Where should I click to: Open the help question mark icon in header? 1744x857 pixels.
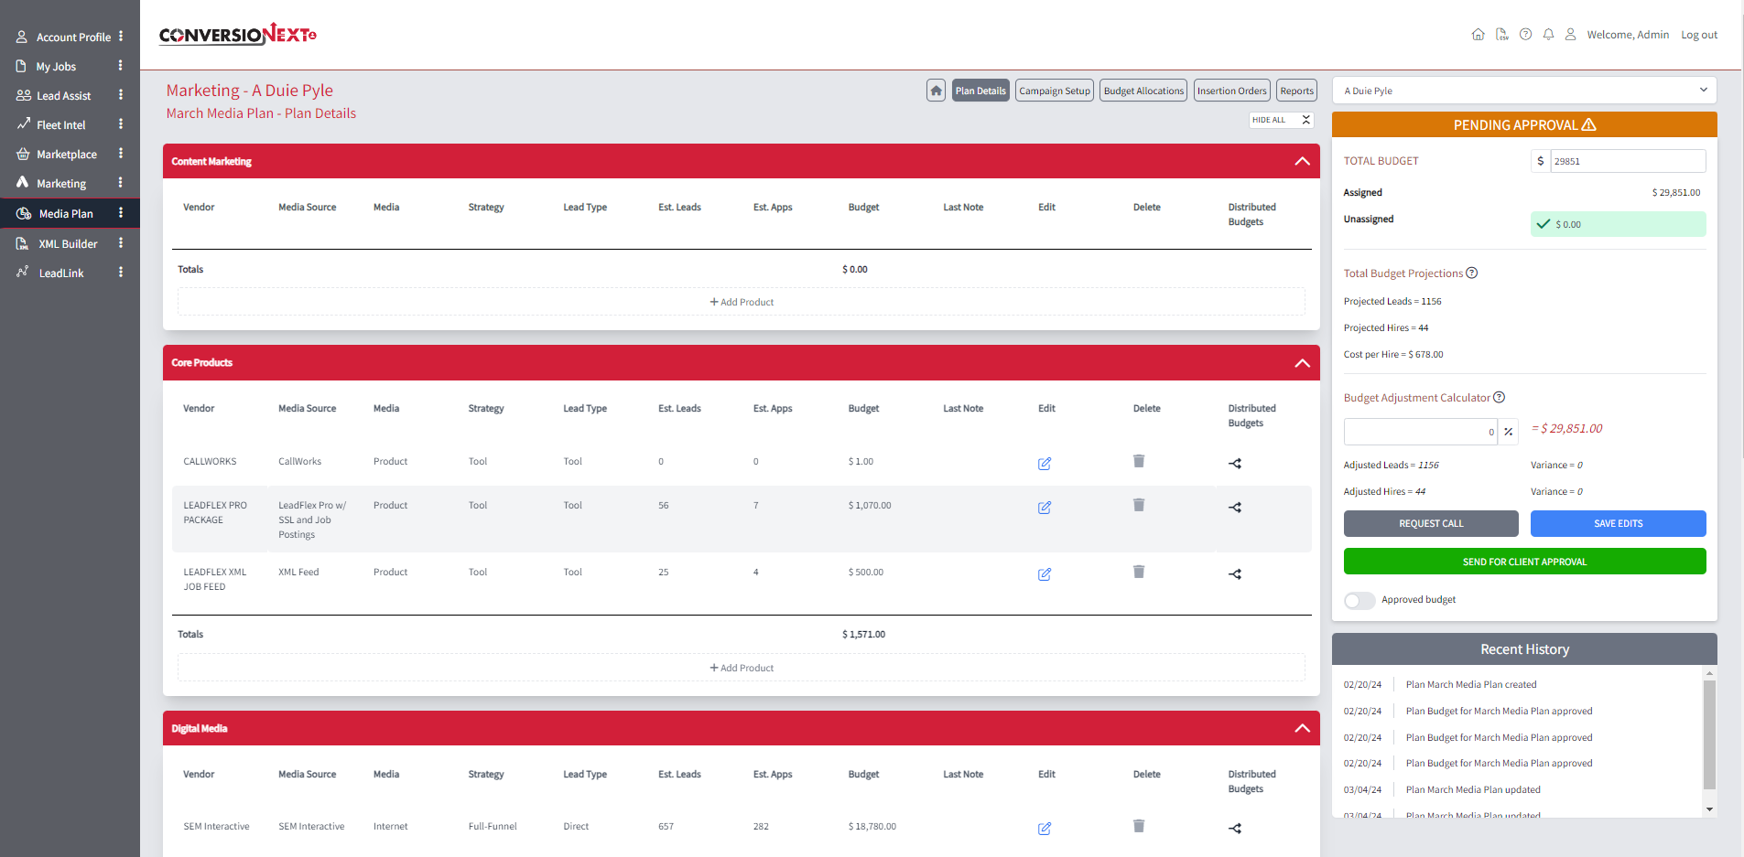tap(1525, 35)
